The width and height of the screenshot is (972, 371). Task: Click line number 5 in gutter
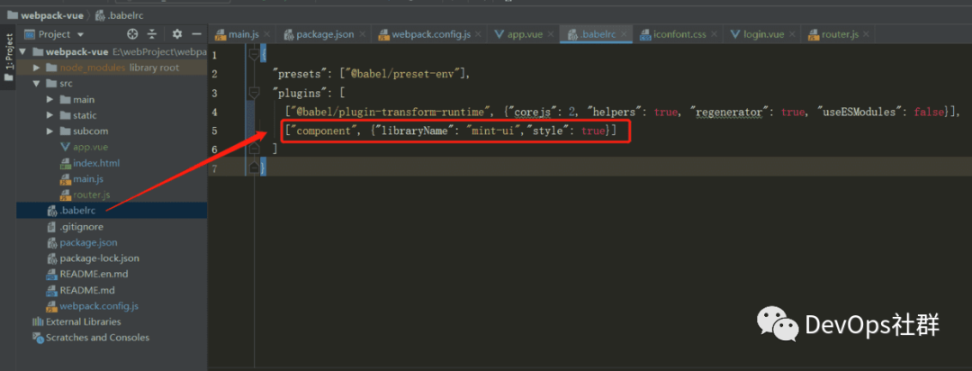point(214,131)
